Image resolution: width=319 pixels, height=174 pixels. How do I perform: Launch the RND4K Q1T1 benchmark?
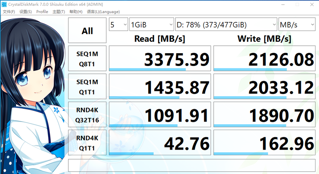coord(87,142)
